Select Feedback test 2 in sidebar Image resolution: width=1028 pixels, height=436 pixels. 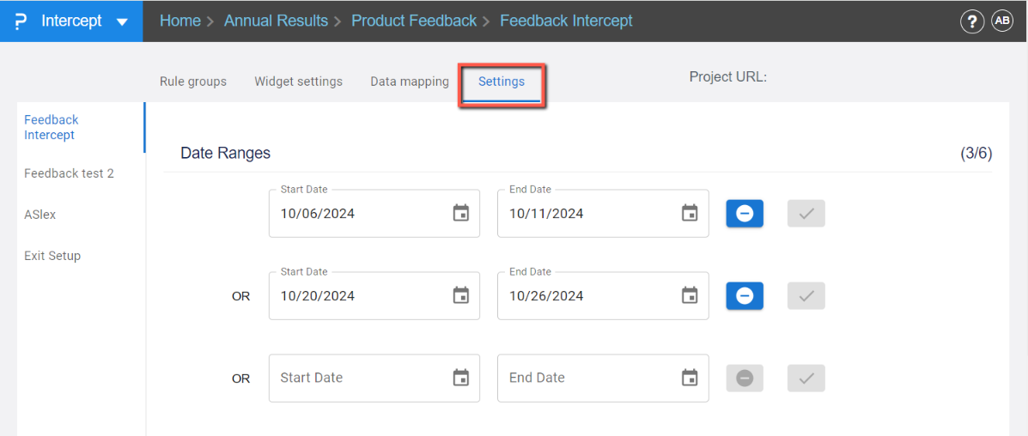click(69, 173)
